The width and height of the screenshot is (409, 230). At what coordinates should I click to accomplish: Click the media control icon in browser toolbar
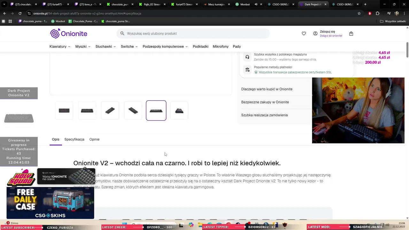pos(389,13)
